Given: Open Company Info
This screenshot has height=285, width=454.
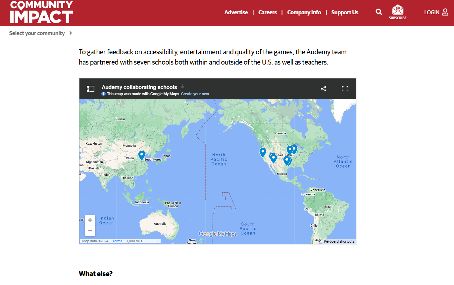Looking at the screenshot, I should click(x=304, y=12).
